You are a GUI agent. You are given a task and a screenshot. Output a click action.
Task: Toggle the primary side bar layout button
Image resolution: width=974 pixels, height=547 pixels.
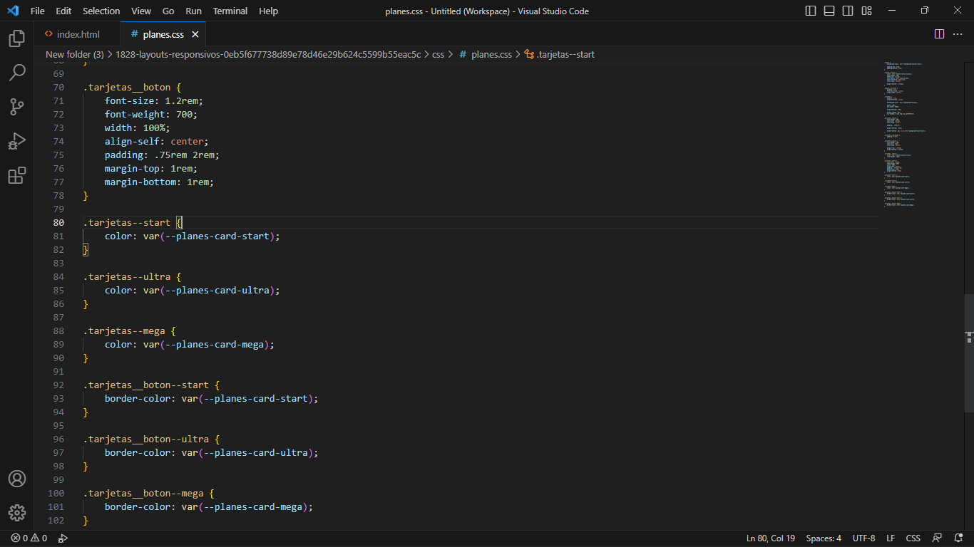point(811,11)
